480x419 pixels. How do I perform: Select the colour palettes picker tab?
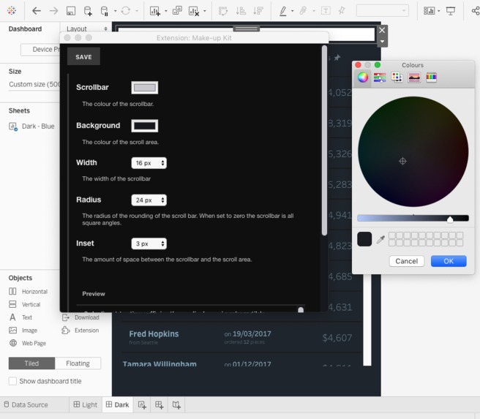(397, 78)
